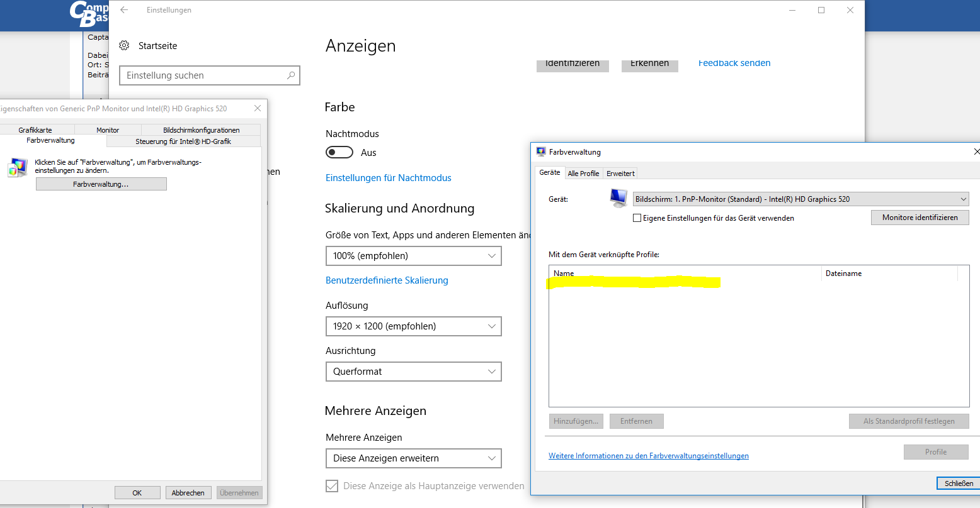
Task: Click the search magnifier in Einstellung suchen
Action: point(291,75)
